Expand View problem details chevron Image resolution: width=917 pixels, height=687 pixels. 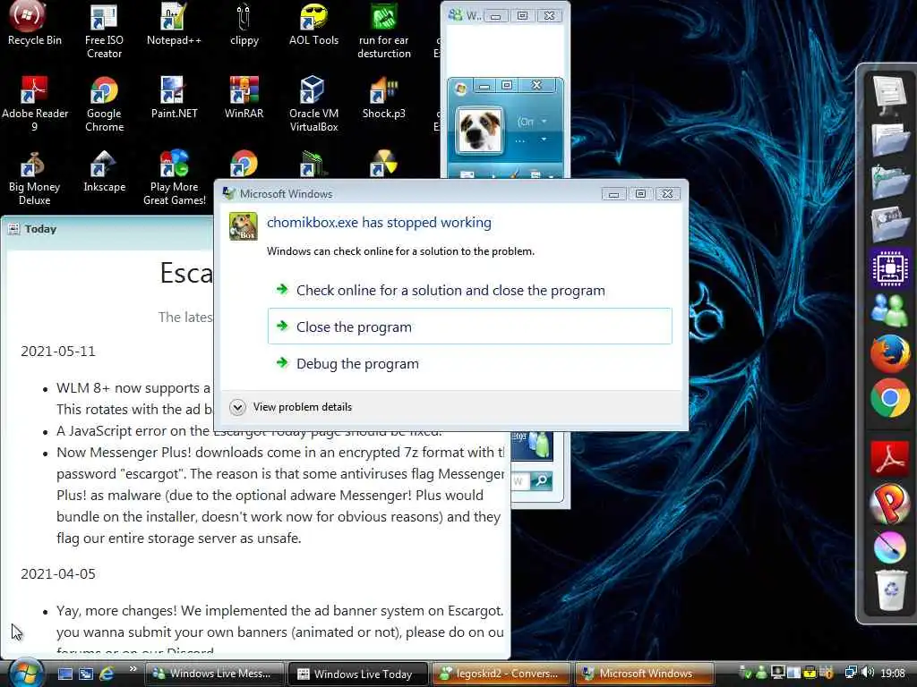(237, 407)
